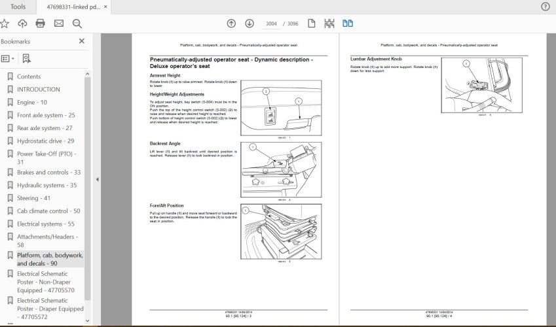Select single page view icon

(311, 24)
